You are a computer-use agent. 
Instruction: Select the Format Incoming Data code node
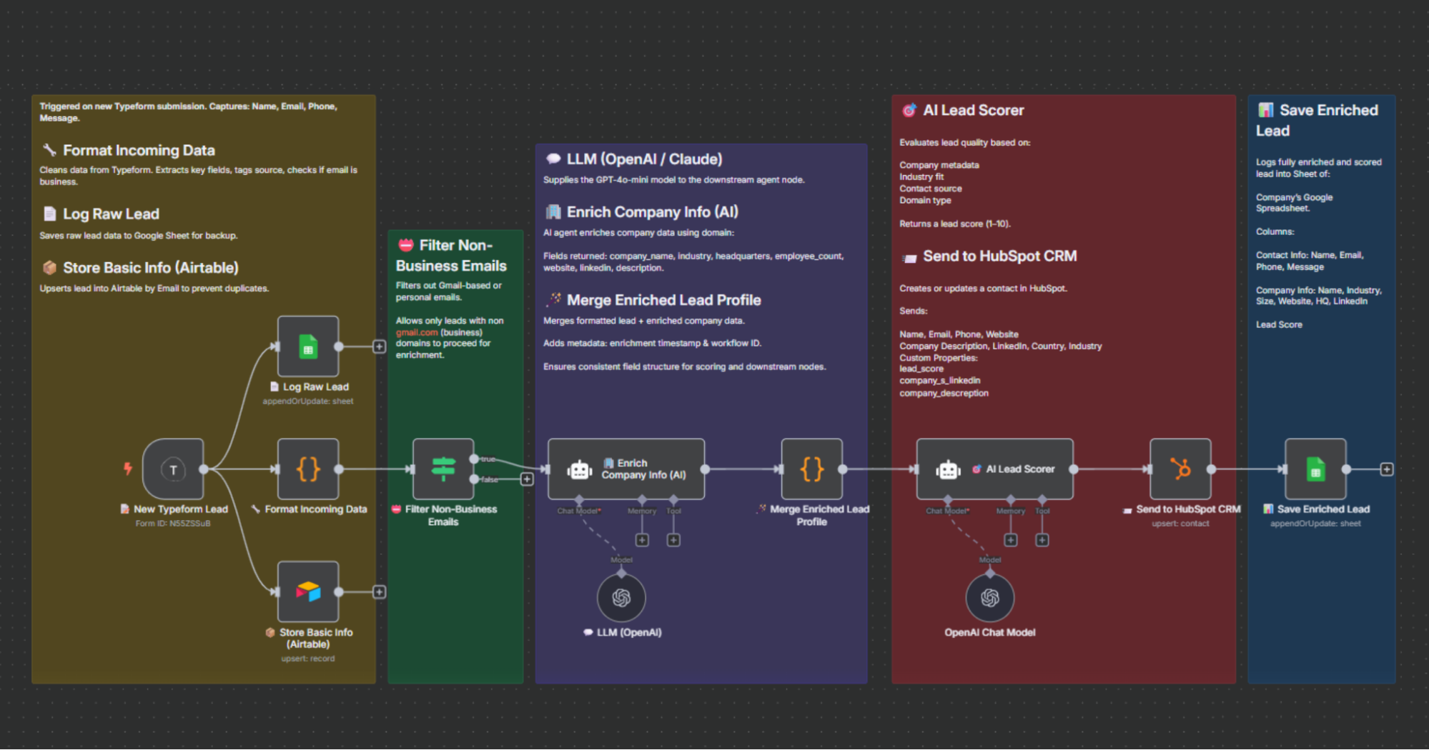(308, 469)
